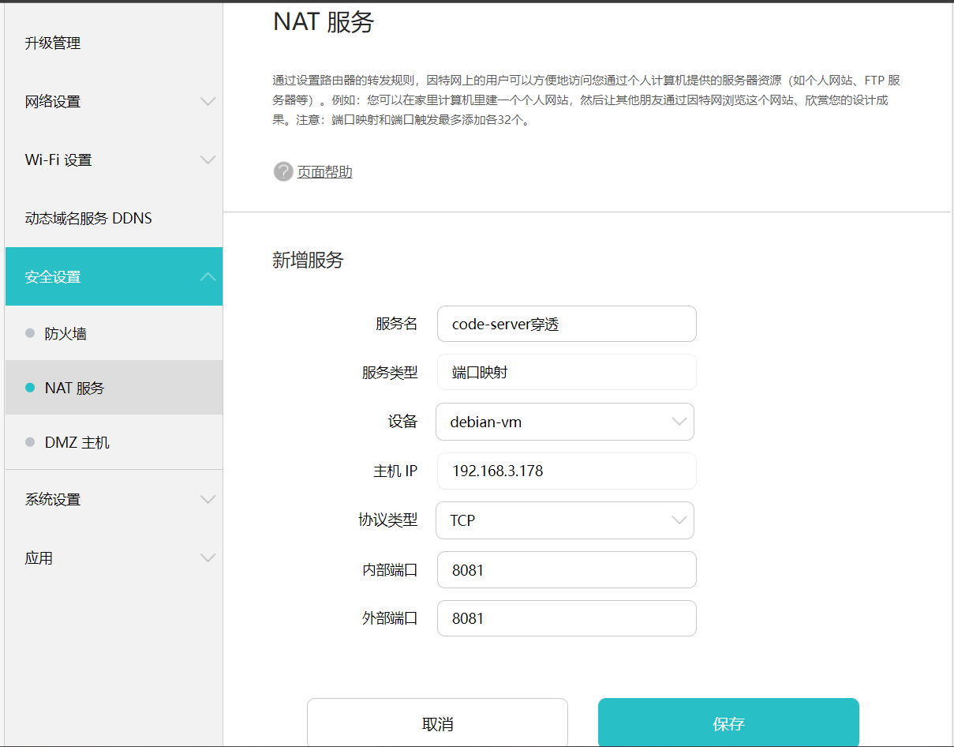Open the 协议类型 dropdown showing TCP
This screenshot has height=747, width=954.
click(565, 520)
